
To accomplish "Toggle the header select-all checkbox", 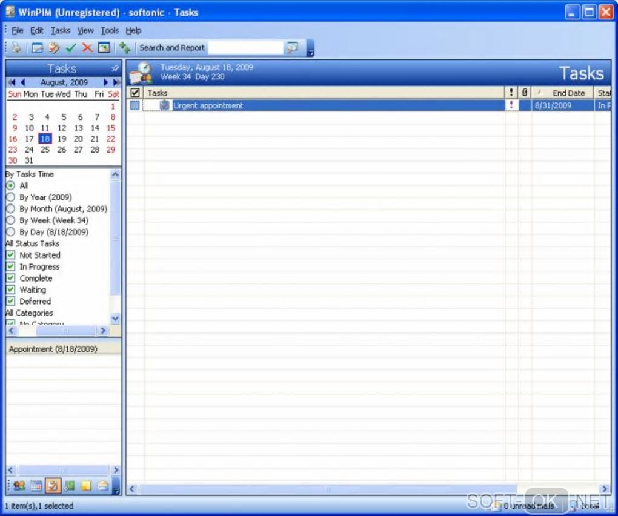I will [135, 93].
